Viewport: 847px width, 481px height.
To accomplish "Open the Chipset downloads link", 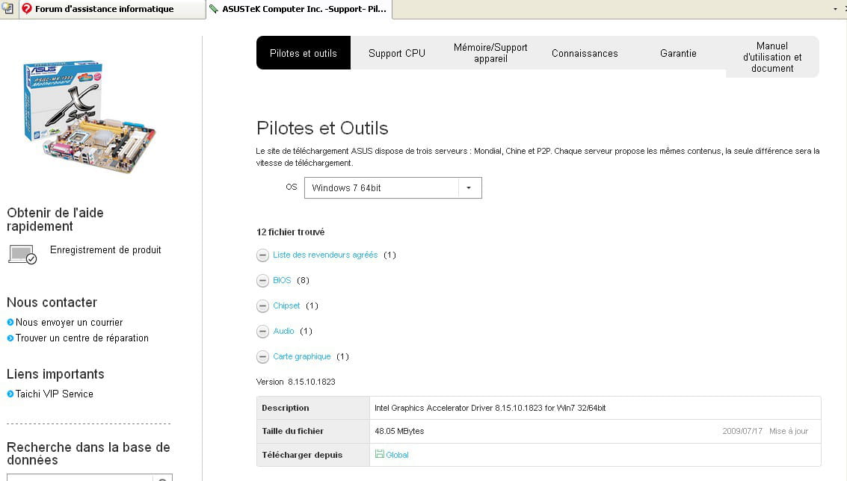I will 286,305.
